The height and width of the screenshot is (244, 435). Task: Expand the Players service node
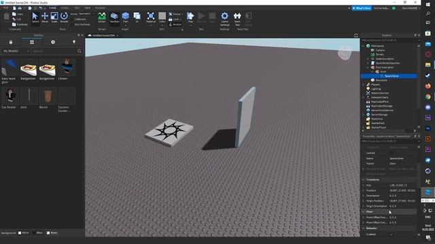tap(364, 84)
